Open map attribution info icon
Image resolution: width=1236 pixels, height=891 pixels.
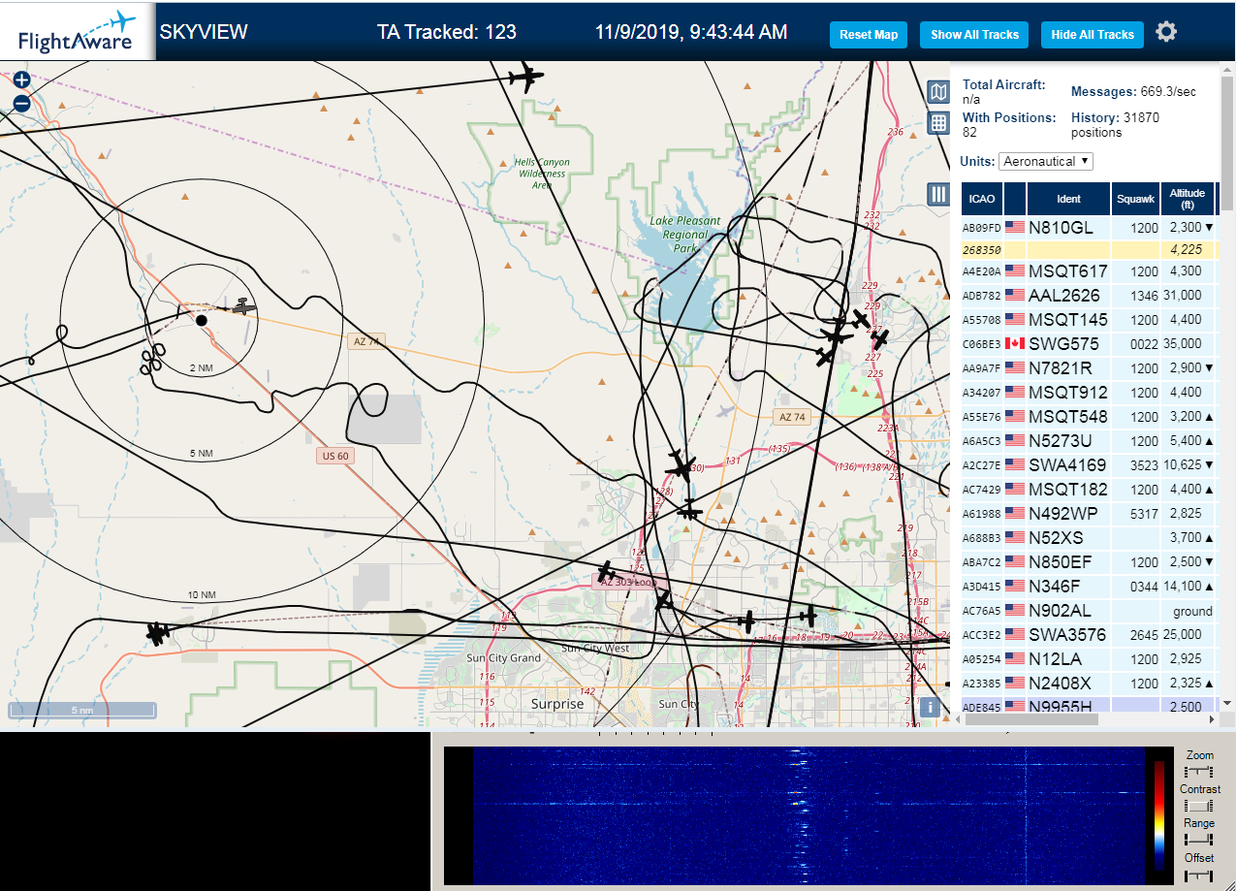pyautogui.click(x=930, y=707)
